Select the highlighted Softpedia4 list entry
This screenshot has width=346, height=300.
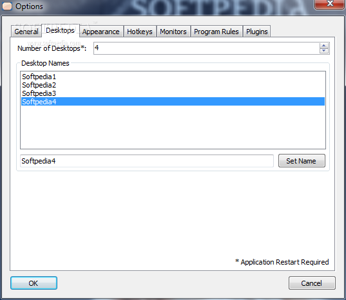(x=173, y=102)
